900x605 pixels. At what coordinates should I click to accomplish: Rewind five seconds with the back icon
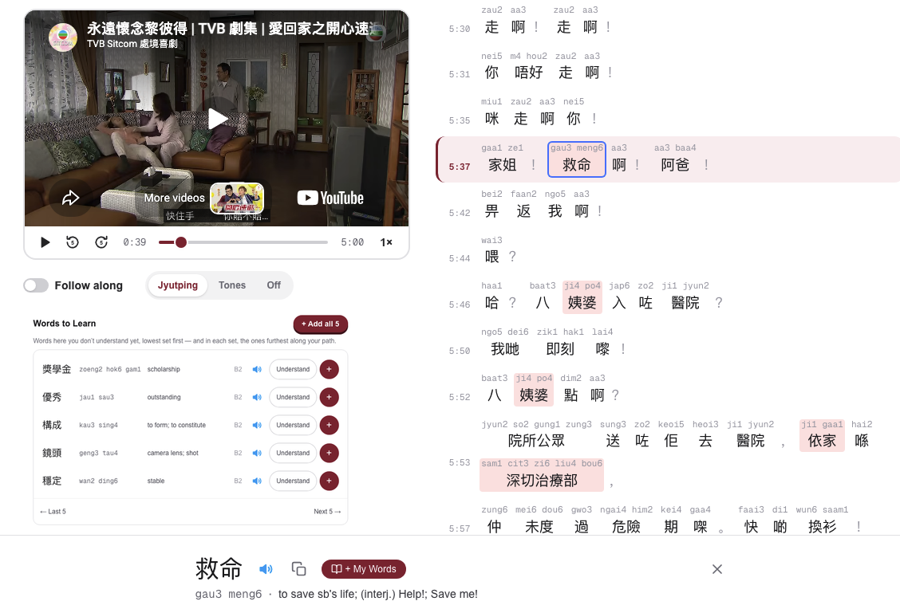[x=73, y=242]
